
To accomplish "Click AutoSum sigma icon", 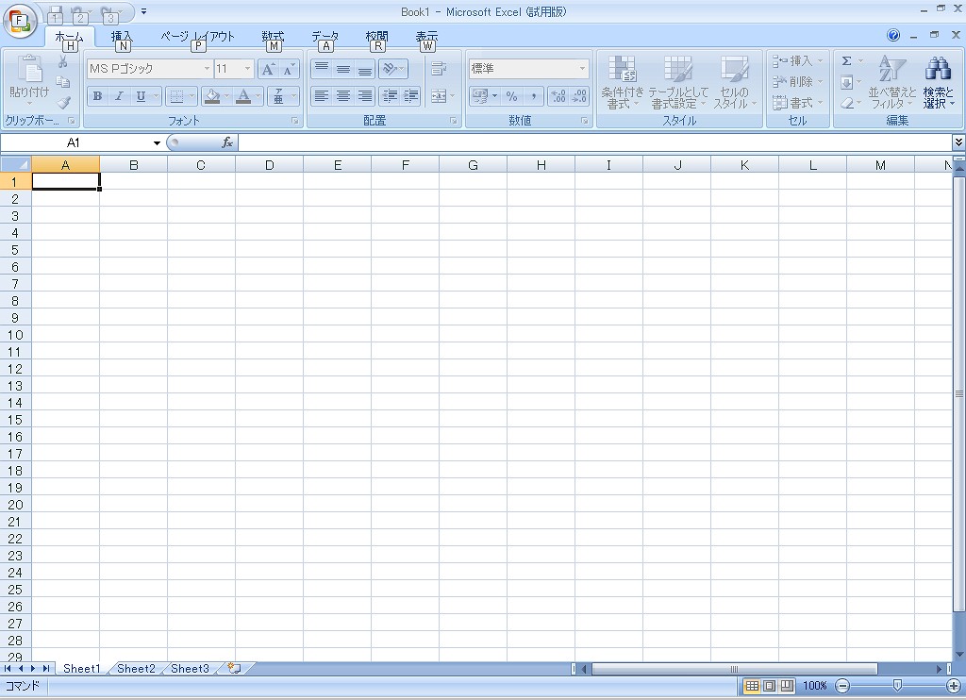I will point(847,61).
